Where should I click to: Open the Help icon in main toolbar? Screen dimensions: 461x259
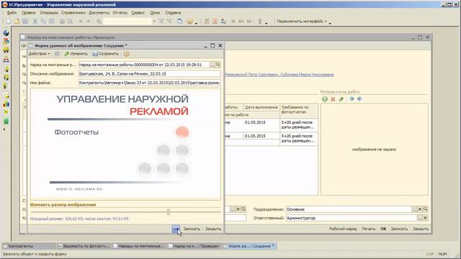[189, 21]
